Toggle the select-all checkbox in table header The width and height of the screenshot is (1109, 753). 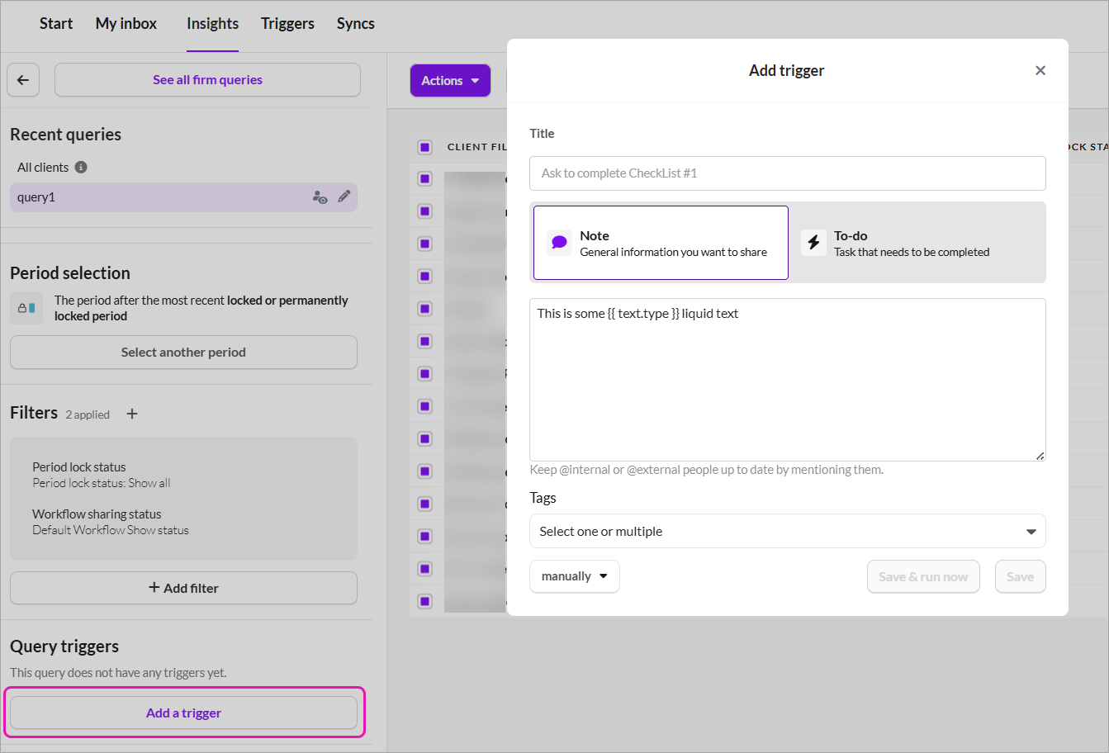425,147
